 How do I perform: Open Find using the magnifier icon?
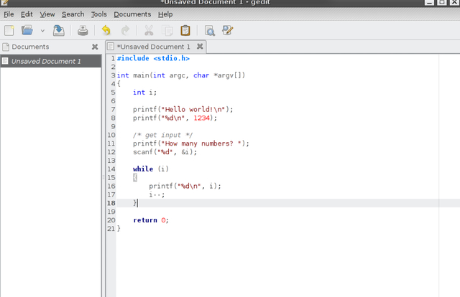209,30
